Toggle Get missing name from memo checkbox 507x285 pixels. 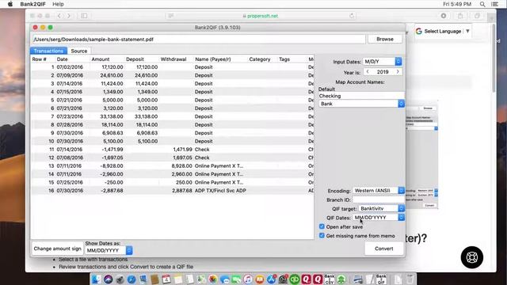tap(322, 236)
